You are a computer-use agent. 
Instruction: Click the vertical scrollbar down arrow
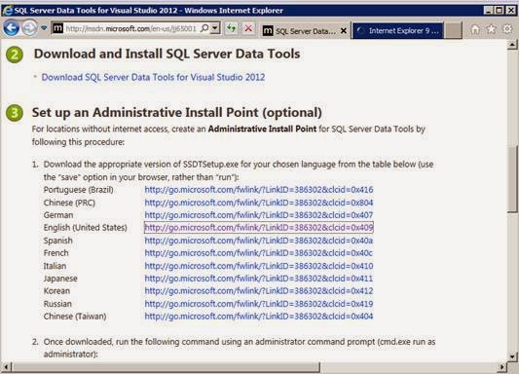512,356
